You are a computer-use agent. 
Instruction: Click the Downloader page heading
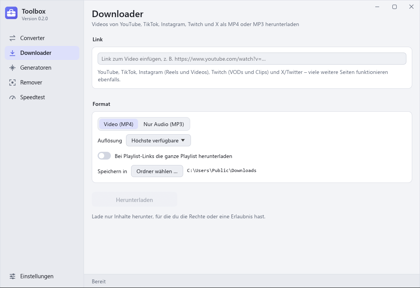coord(117,14)
